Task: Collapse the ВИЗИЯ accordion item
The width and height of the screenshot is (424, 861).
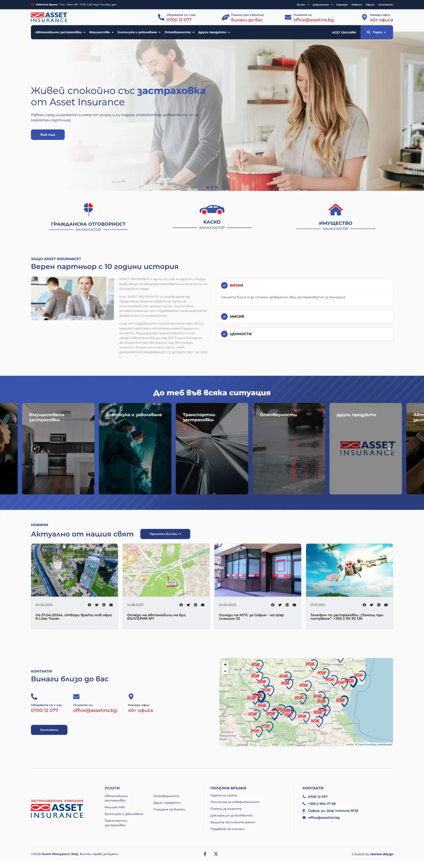Action: (x=305, y=285)
